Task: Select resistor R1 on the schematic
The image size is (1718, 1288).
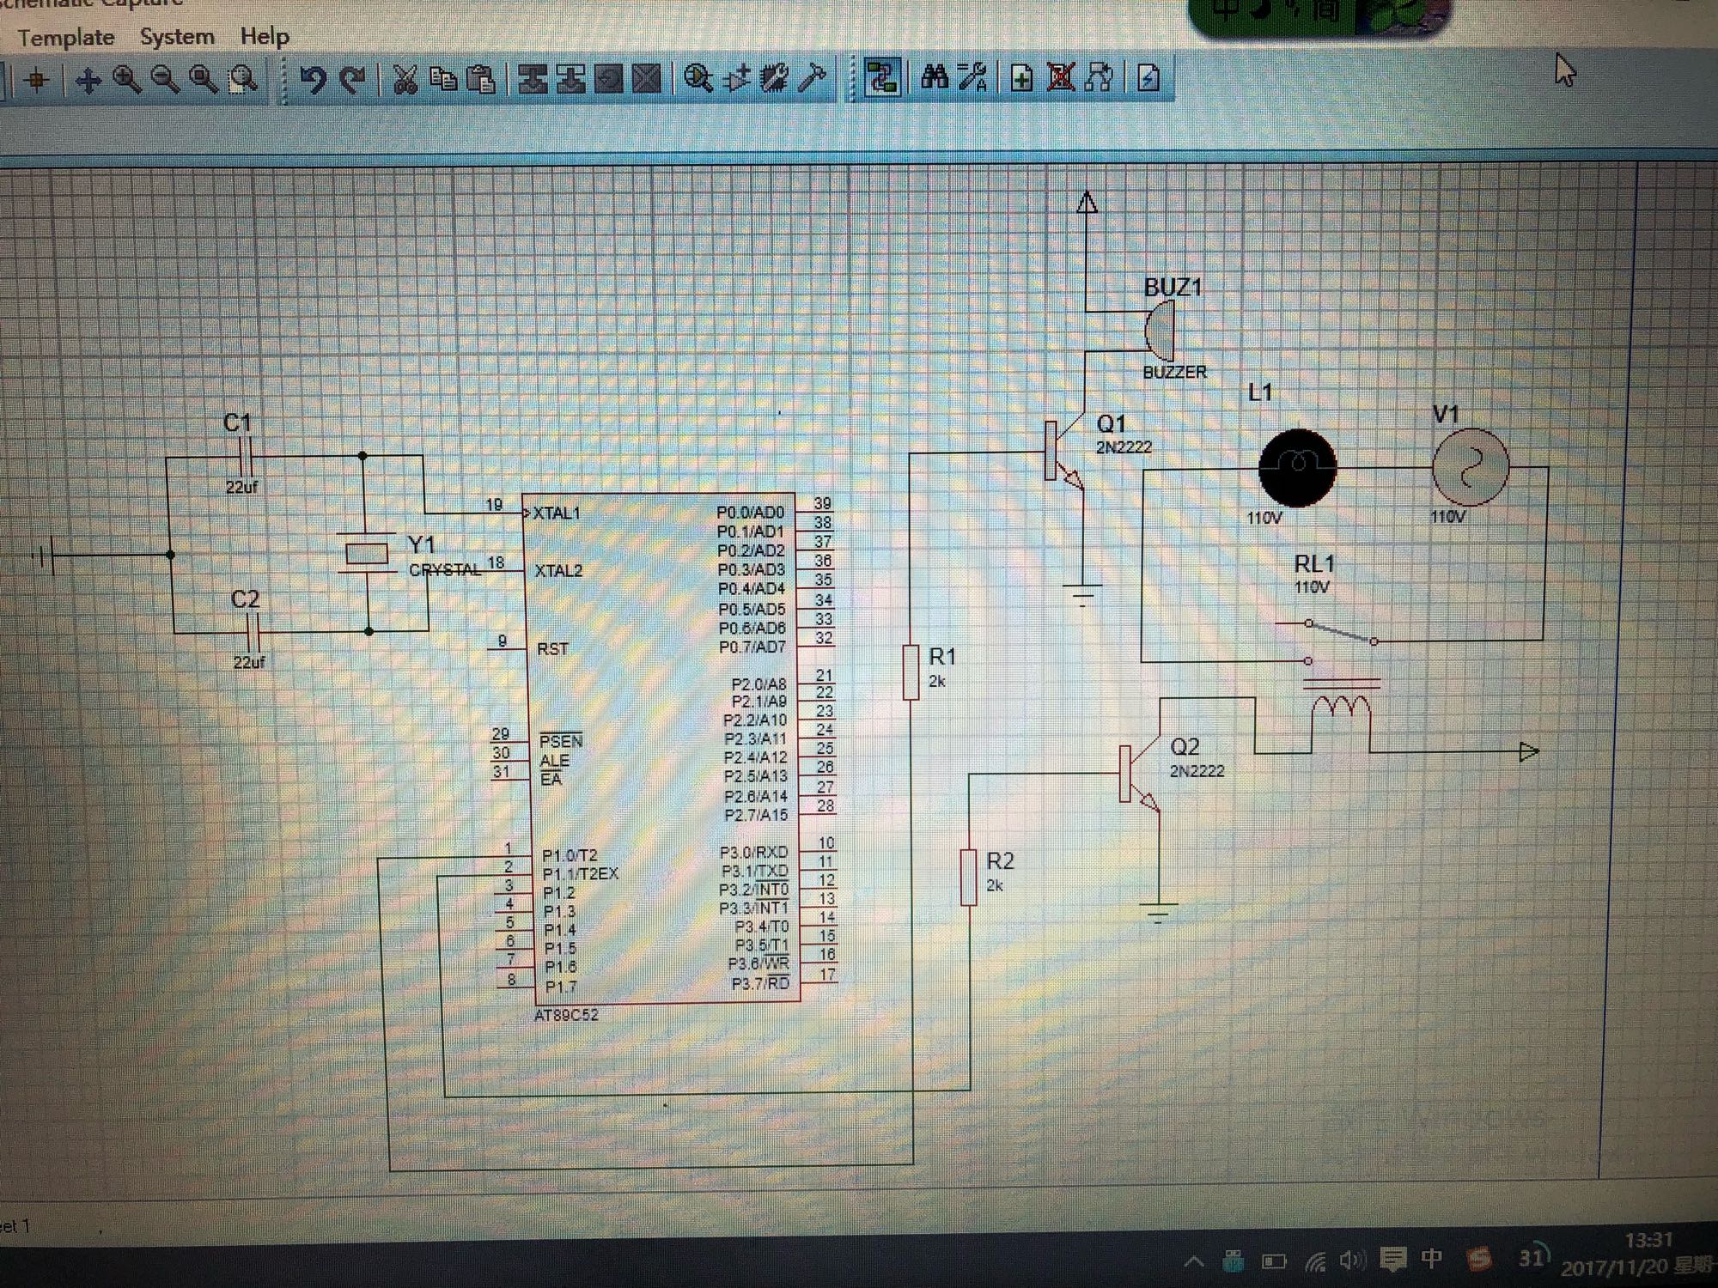Action: pos(911,672)
